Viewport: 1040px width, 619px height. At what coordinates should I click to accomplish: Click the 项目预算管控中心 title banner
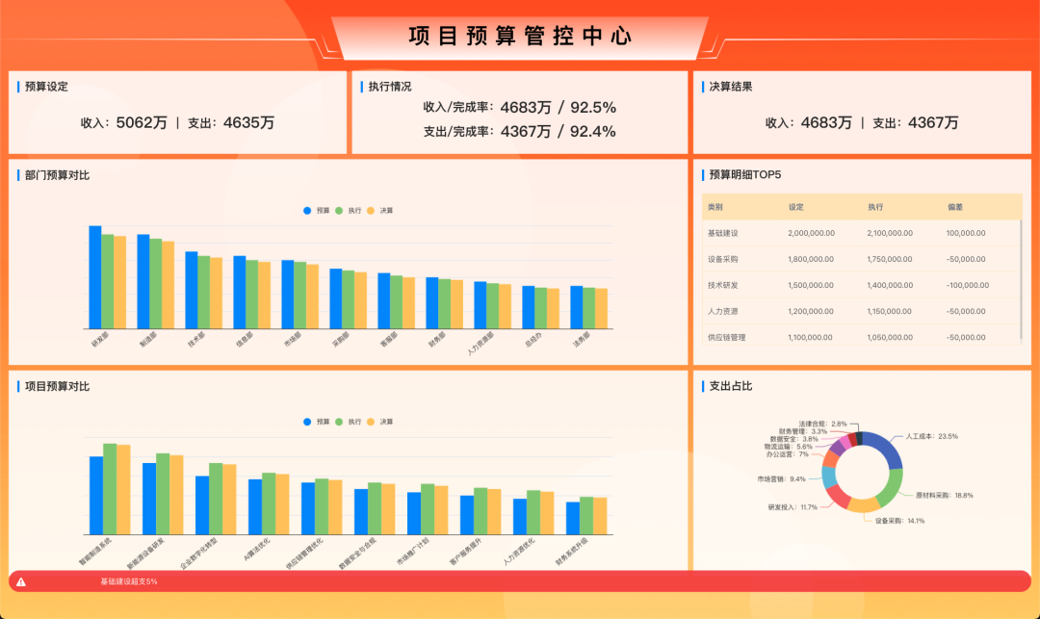520,37
